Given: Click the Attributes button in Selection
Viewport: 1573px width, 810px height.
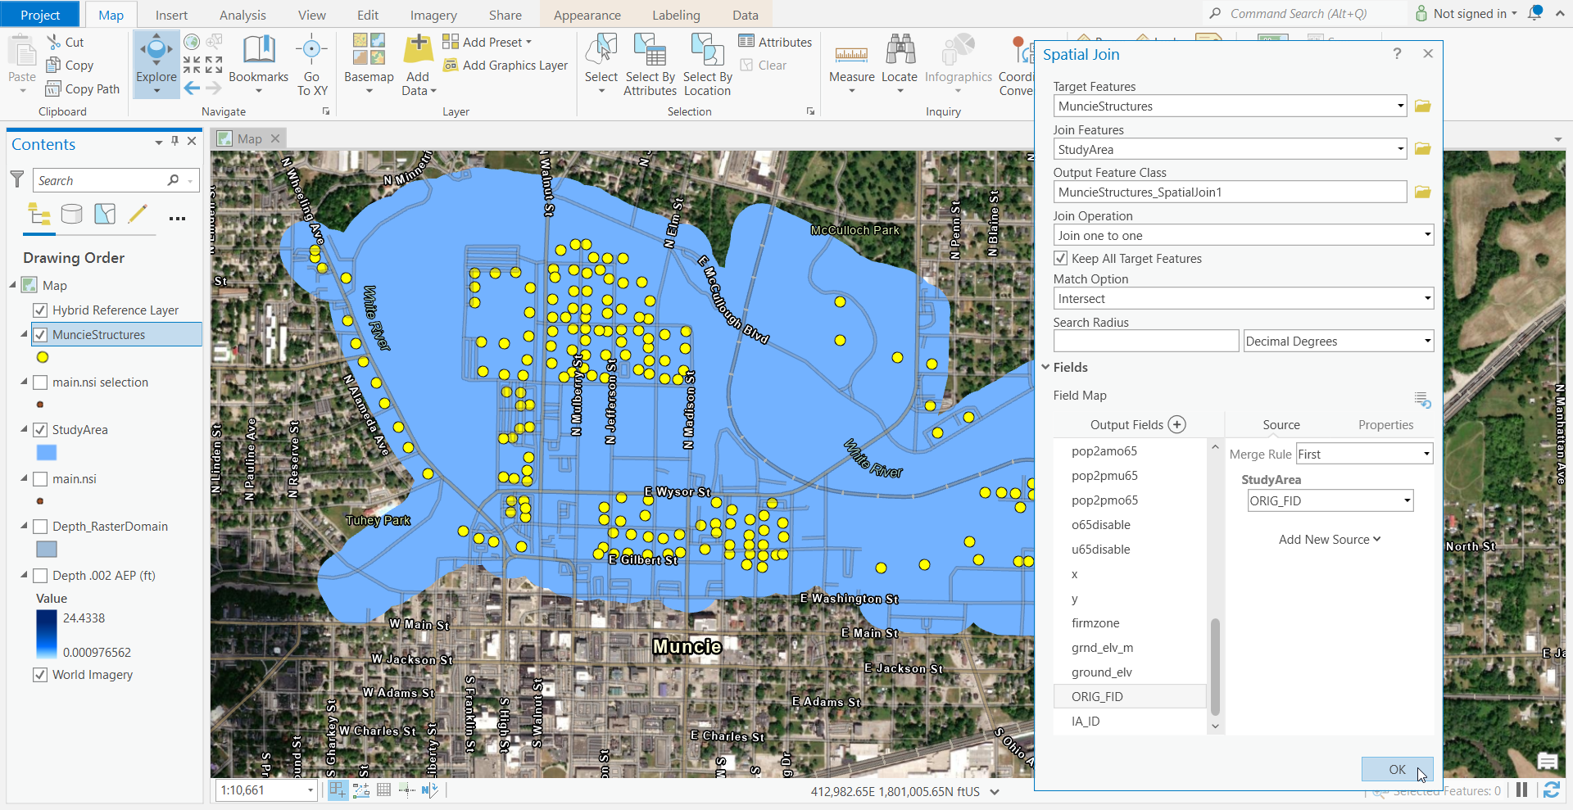Looking at the screenshot, I should (775, 42).
